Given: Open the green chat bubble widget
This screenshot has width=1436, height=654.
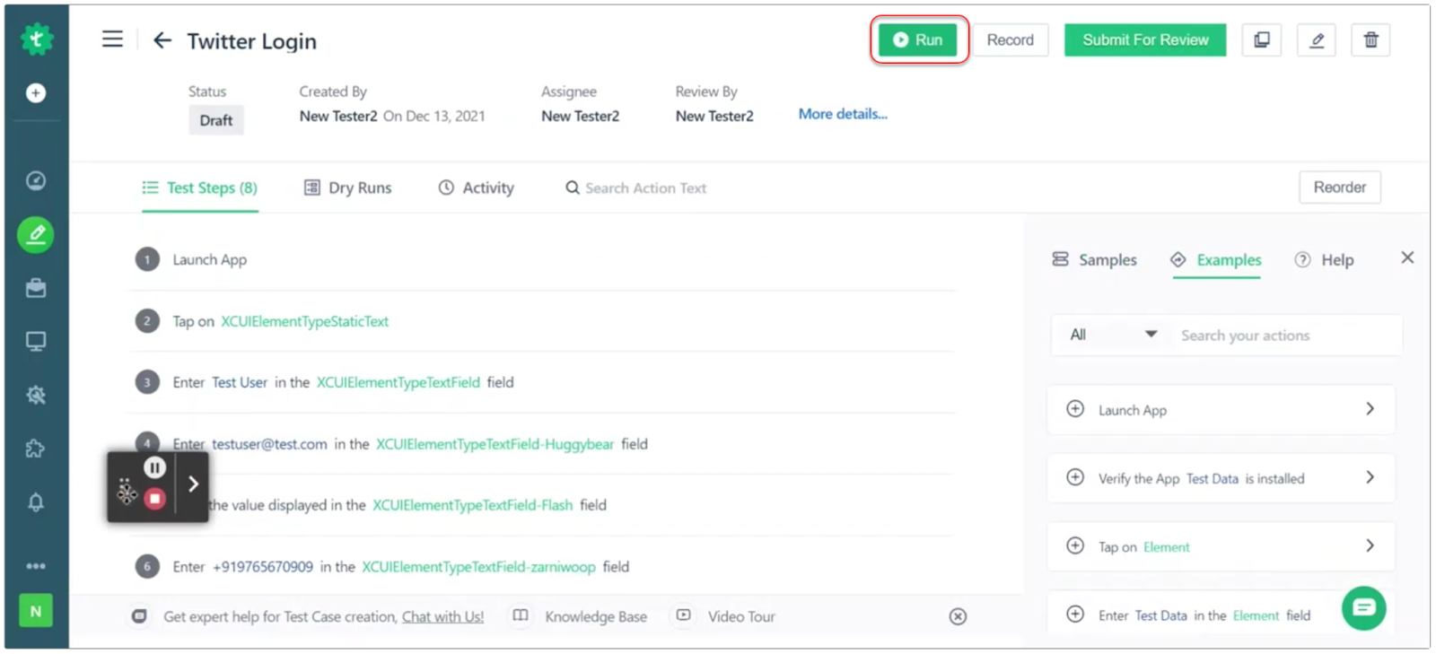Looking at the screenshot, I should coord(1364,608).
